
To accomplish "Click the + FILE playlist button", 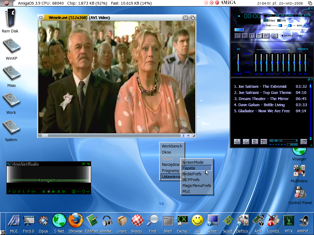I will (x=237, y=142).
